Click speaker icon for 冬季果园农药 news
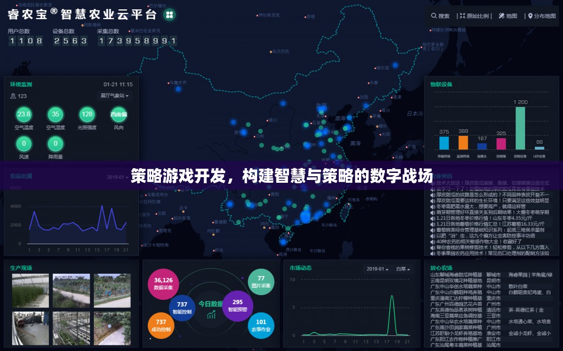This screenshot has height=351, width=563. coord(433,253)
